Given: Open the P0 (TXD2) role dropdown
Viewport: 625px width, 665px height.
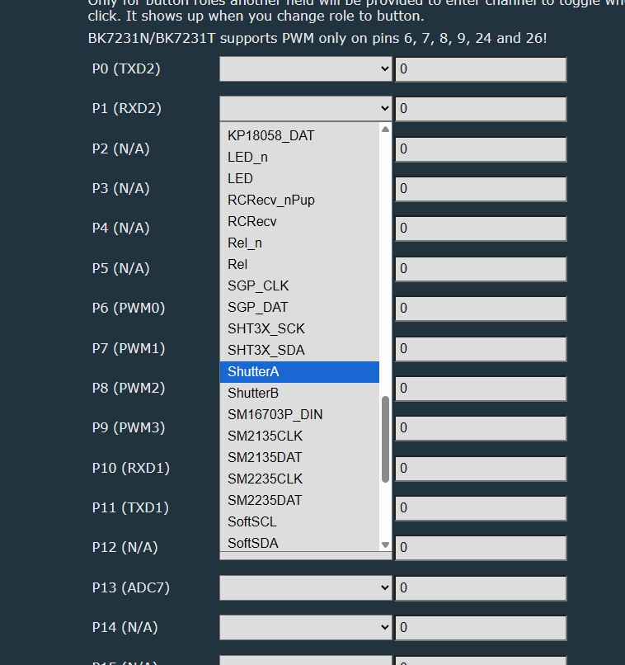Looking at the screenshot, I should [x=305, y=69].
